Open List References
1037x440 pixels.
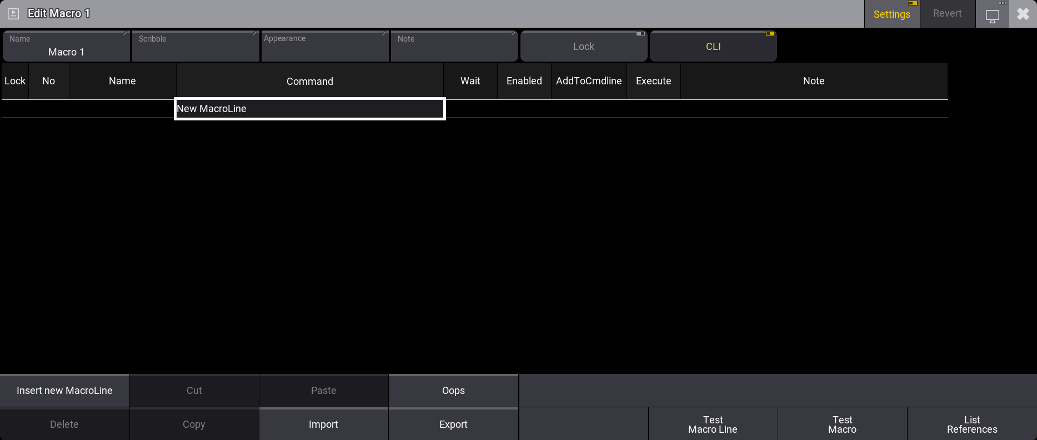[971, 424]
